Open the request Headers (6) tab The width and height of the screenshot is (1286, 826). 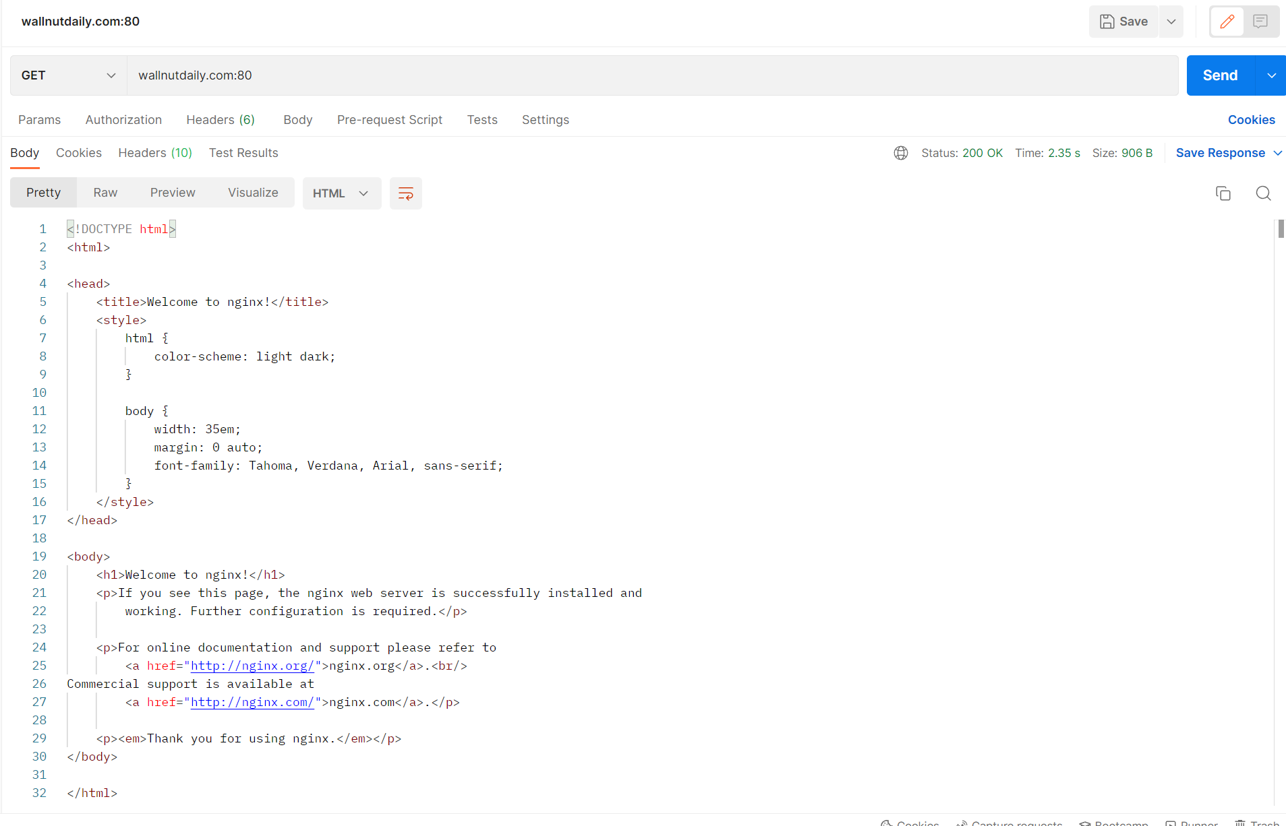(x=221, y=120)
